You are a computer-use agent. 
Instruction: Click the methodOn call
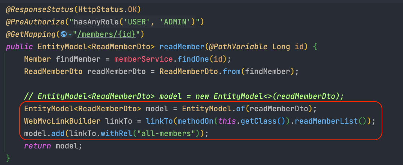195,121
